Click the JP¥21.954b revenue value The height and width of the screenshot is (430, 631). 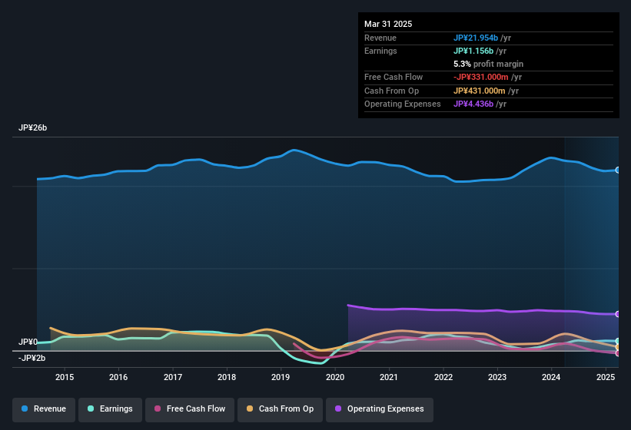click(475, 38)
